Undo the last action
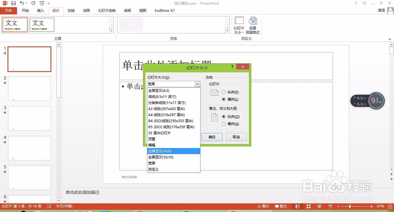The height and width of the screenshot is (212, 394). click(x=22, y=3)
